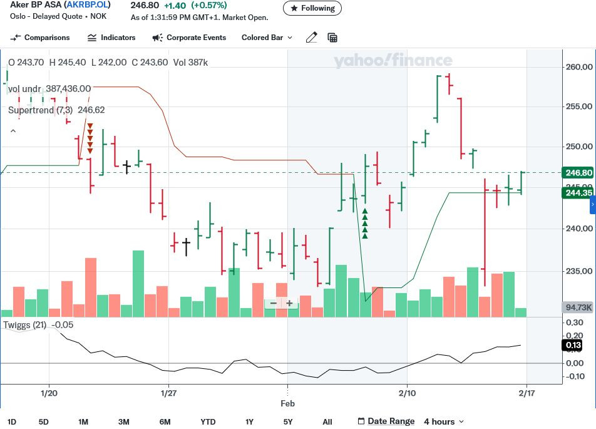Open the 4 hours interval dropdown
596x429 pixels.
coord(444,421)
